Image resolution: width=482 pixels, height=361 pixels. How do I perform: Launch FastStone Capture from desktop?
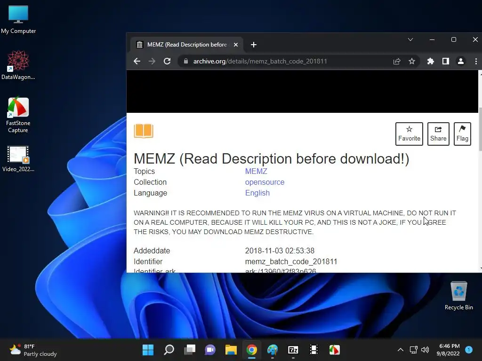pos(18,115)
